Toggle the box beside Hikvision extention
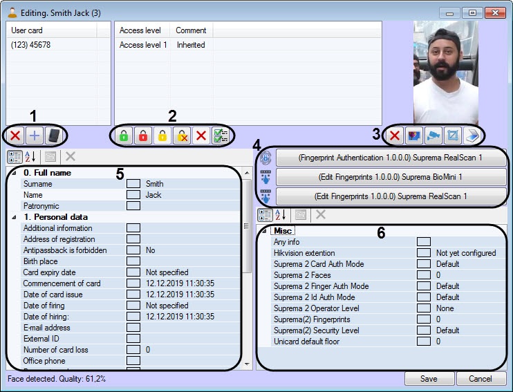Viewport: 513px width, 392px height. pyautogui.click(x=424, y=253)
